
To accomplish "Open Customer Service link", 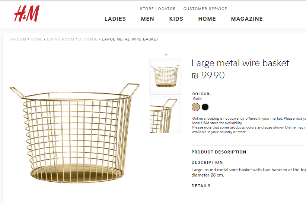I will click(x=205, y=9).
